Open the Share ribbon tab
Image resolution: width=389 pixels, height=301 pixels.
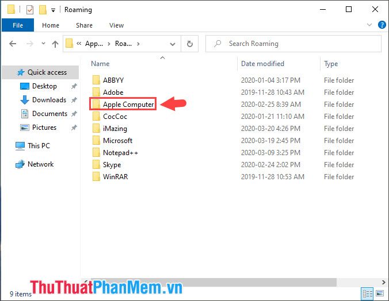[x=84, y=25]
